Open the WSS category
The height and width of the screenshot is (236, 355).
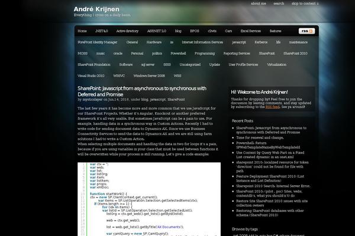tap(177, 76)
